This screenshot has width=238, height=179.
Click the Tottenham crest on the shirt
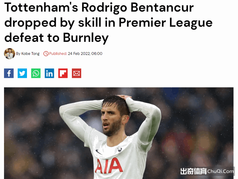coord(120,149)
